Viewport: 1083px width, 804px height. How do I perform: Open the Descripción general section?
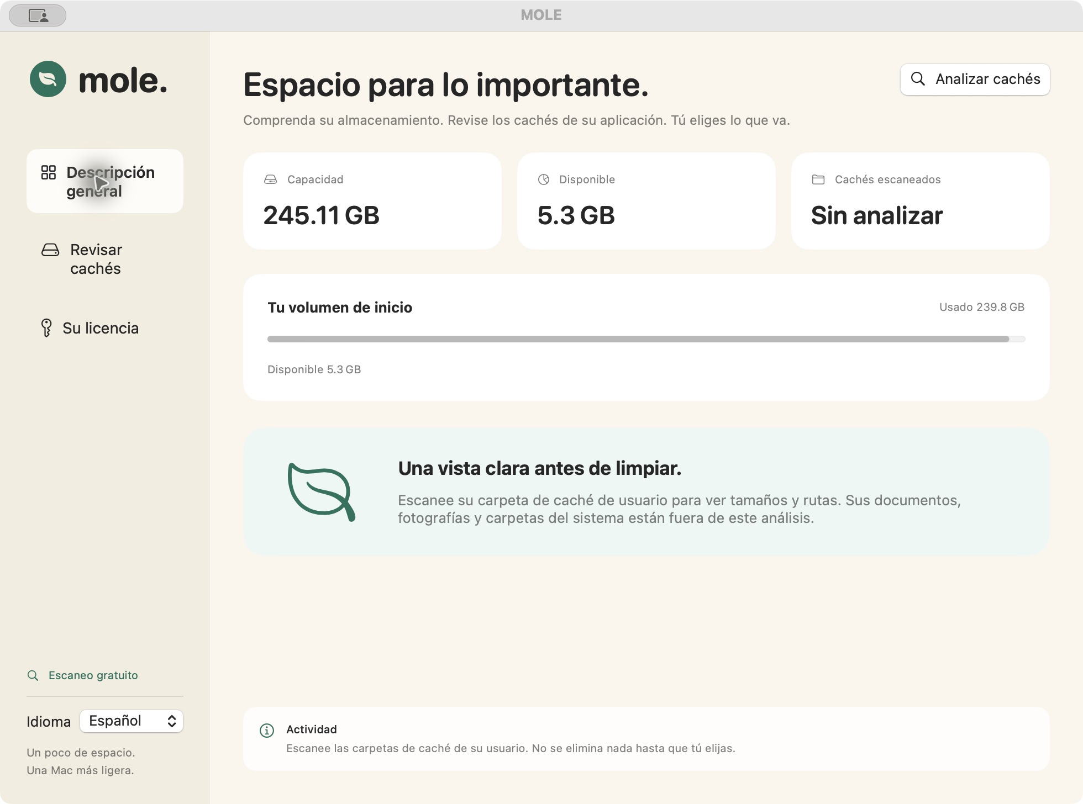point(105,181)
